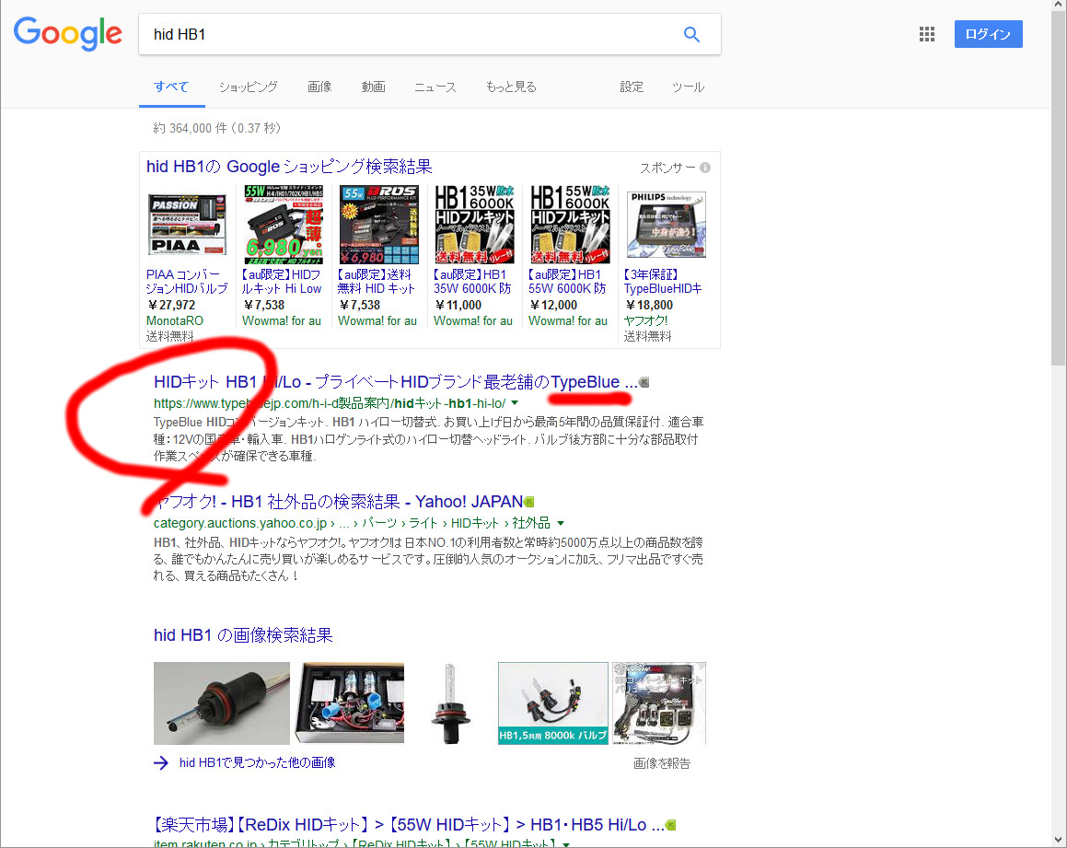Click the ログイン button
Screen dimensions: 1067x848
pos(988,34)
